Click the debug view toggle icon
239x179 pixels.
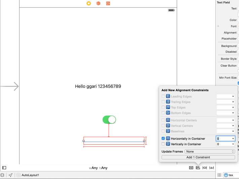tap(2, 175)
